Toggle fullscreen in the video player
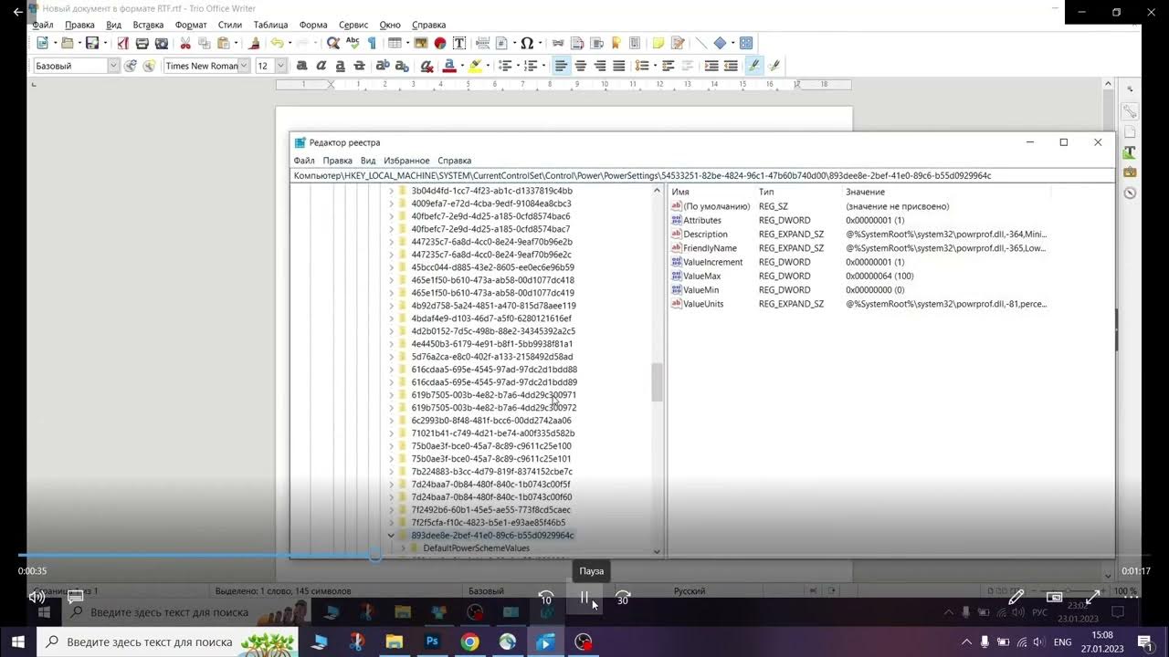The height and width of the screenshot is (657, 1169). coord(1092,597)
